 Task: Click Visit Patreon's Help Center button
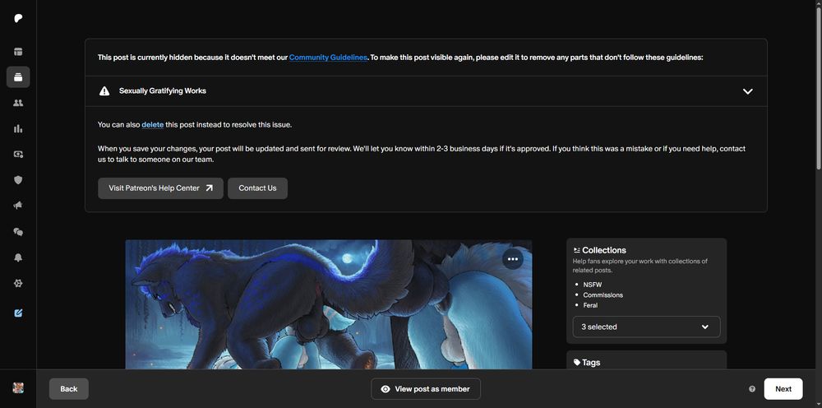click(x=160, y=188)
